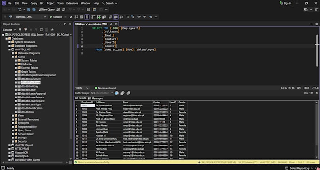
Task: Click the Increase Indent icon
Action: 144,17
